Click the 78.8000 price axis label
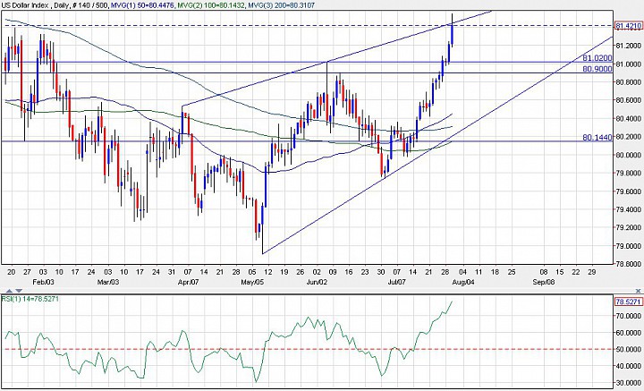Image resolution: width=644 pixels, height=391 pixels. [631, 264]
